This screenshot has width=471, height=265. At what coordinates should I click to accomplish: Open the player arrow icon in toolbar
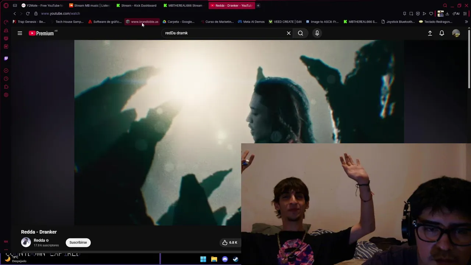coord(424,14)
